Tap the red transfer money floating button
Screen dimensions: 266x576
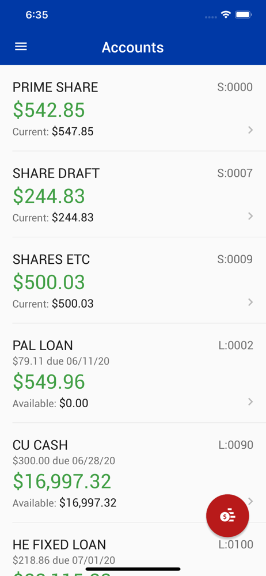pyautogui.click(x=227, y=516)
